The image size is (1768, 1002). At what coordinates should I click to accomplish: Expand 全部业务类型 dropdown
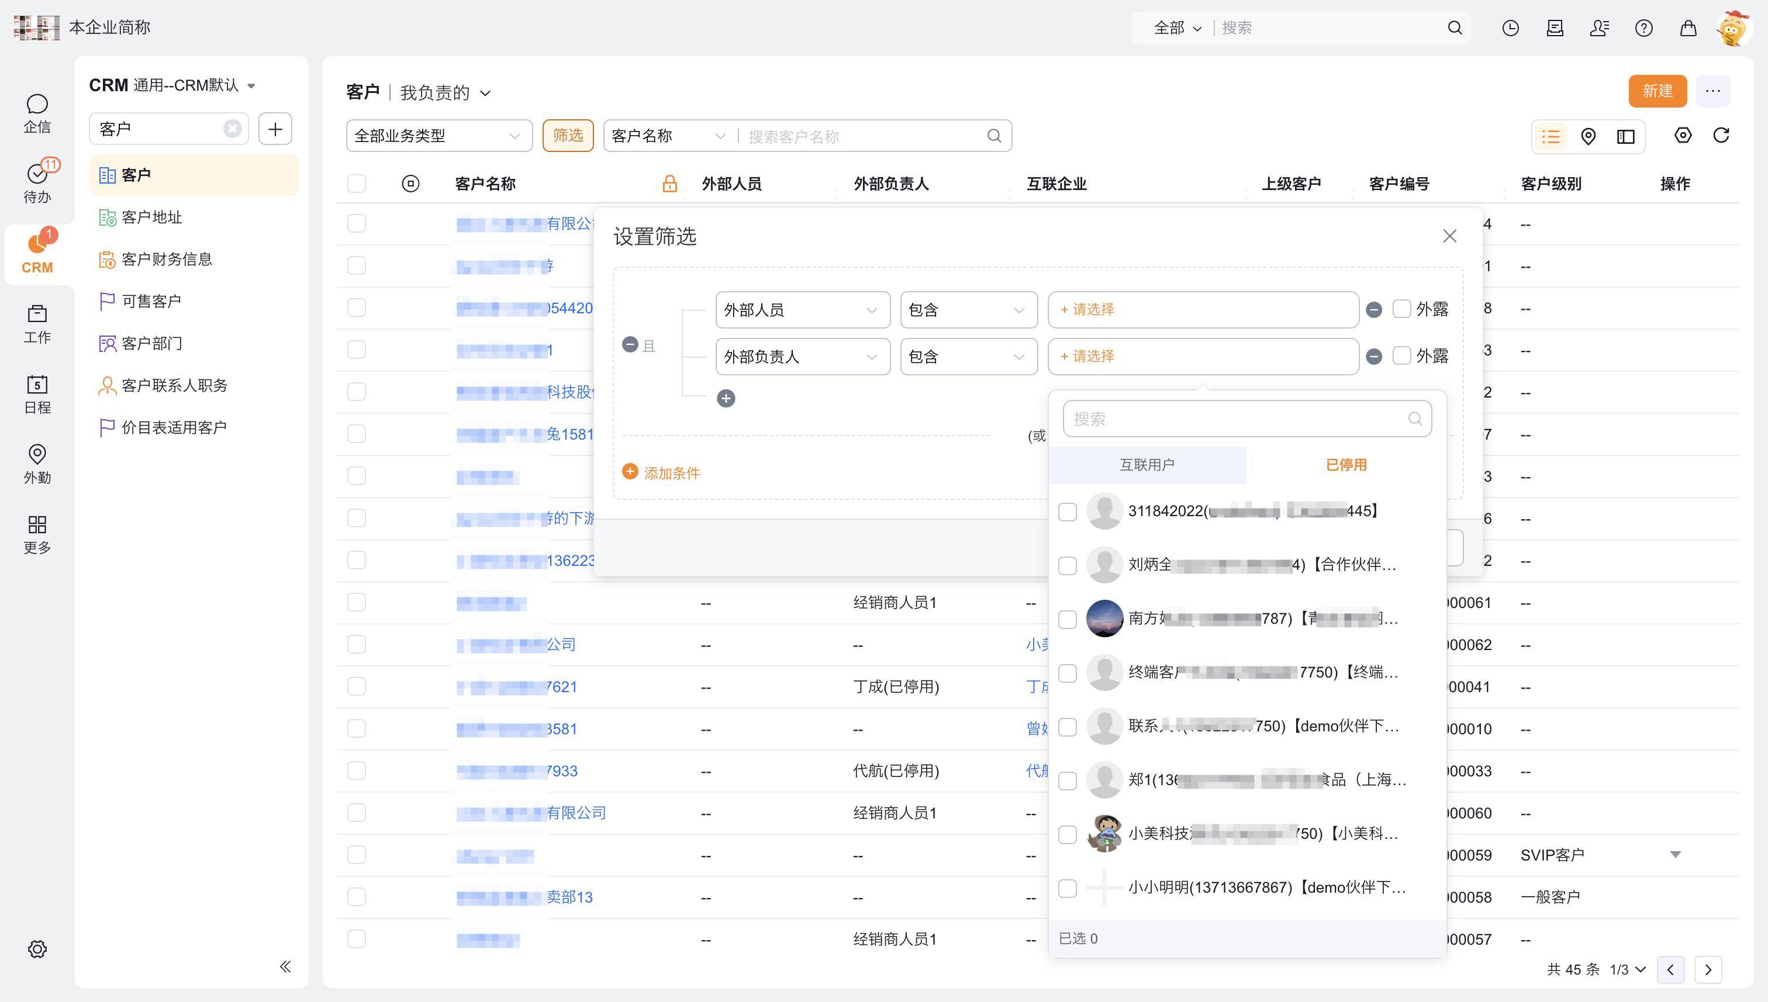click(438, 136)
